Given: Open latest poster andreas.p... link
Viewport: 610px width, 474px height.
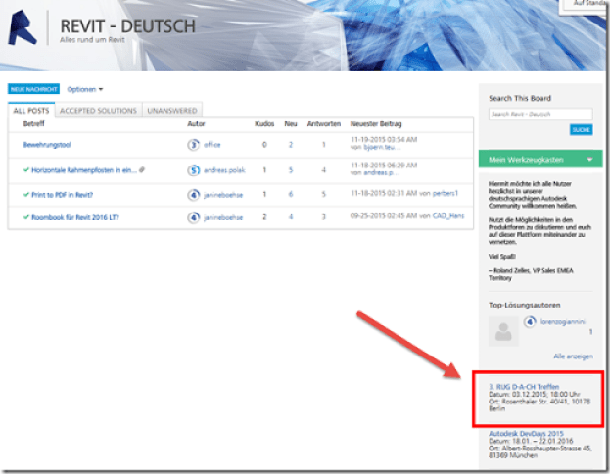Looking at the screenshot, I should [x=381, y=172].
